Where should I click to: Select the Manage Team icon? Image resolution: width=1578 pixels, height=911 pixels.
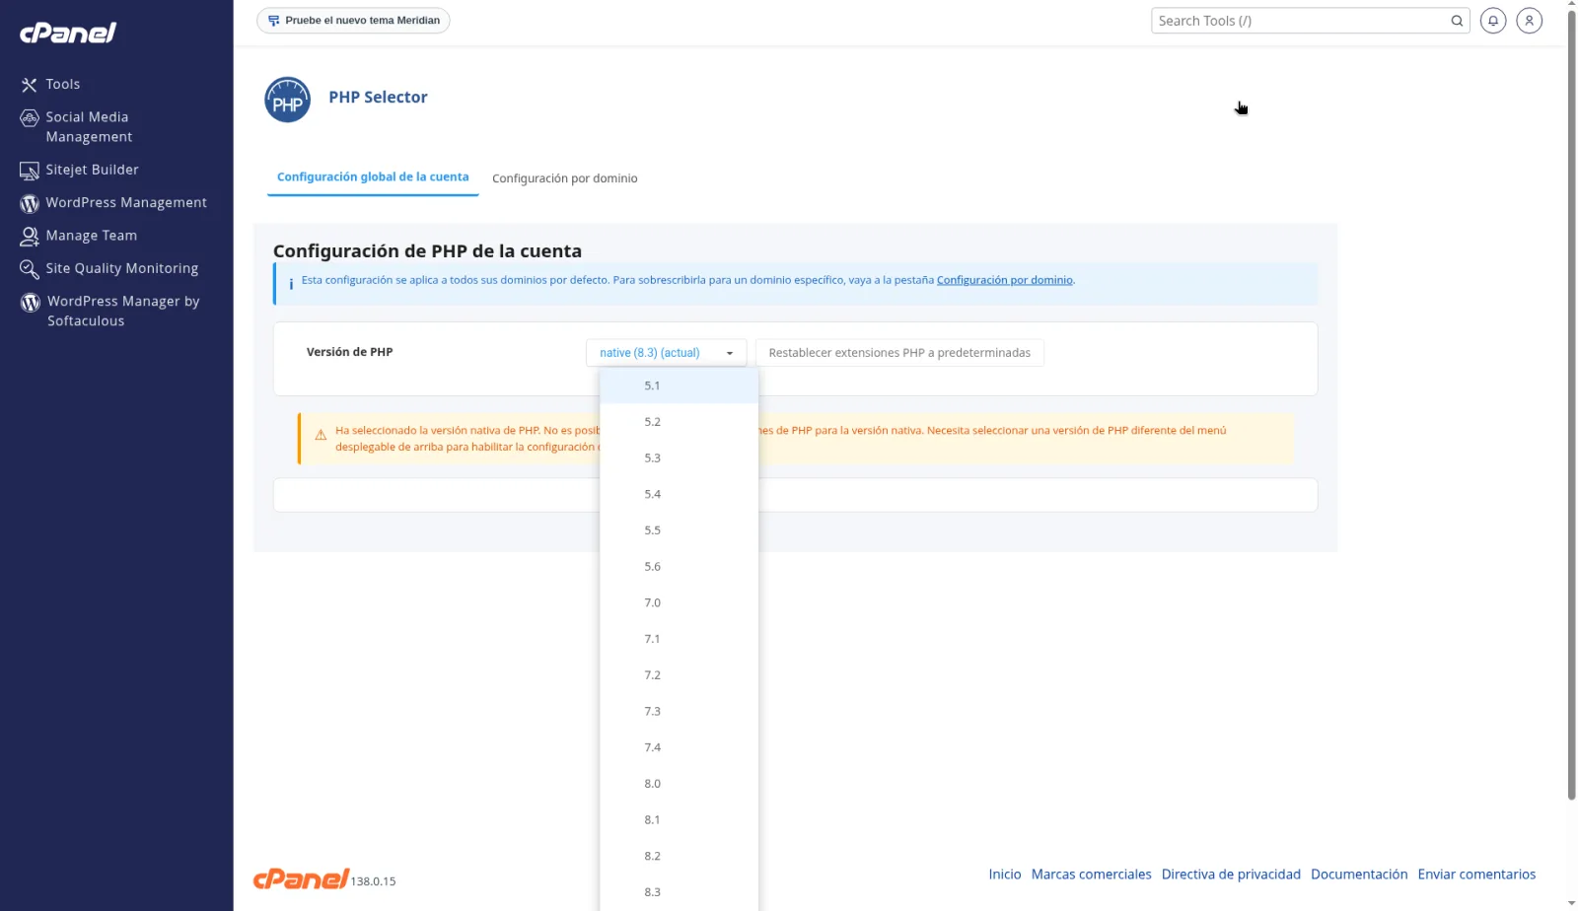30,237
